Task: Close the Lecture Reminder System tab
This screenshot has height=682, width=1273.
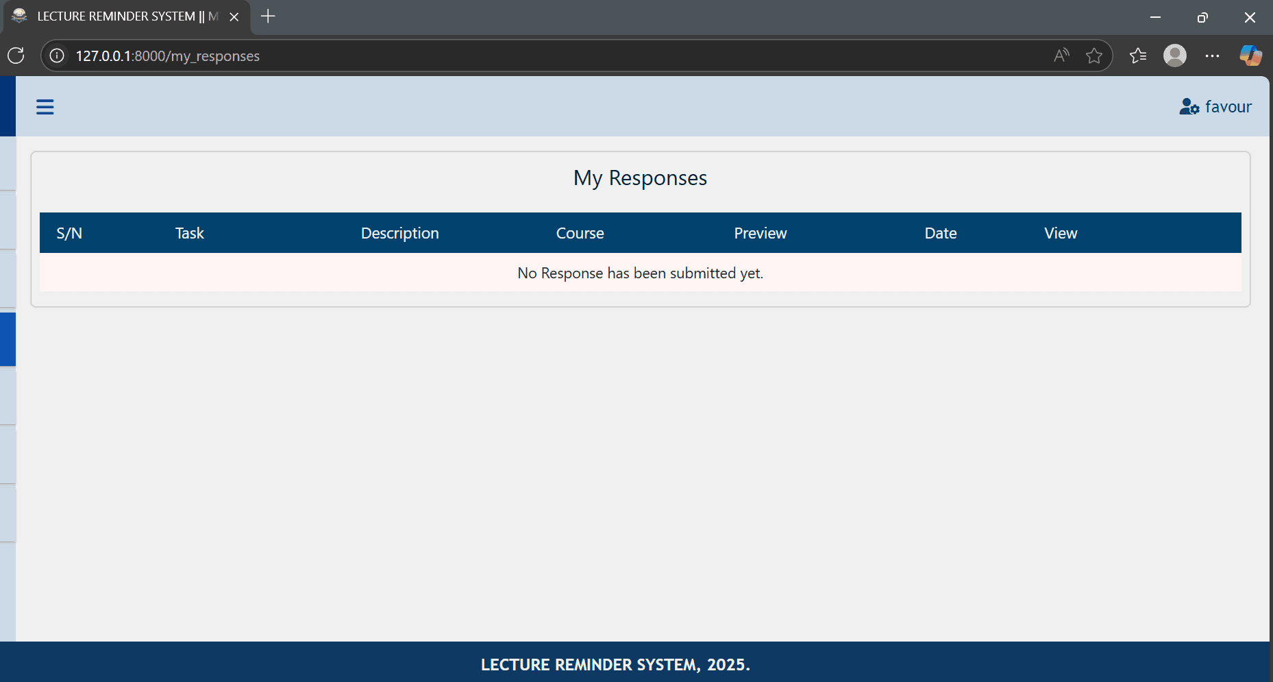Action: [x=234, y=17]
